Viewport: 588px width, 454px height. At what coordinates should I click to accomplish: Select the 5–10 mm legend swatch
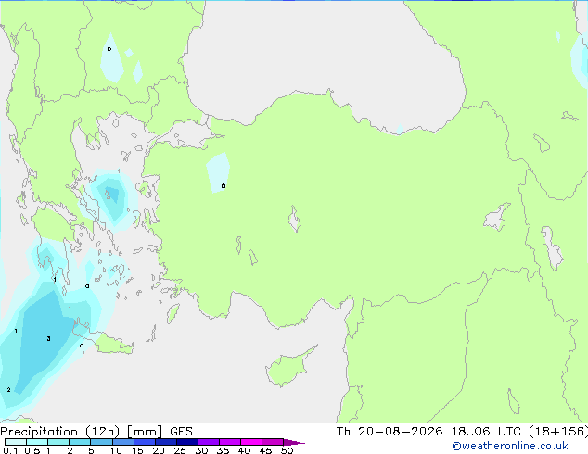[x=101, y=442]
